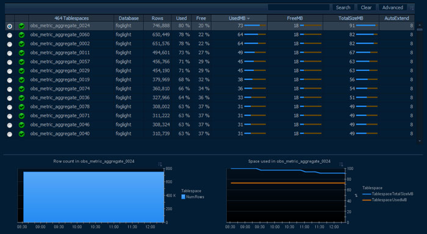The height and width of the screenshot is (234, 427).
Task: Click green status check of obs_metric_aggregate_0046
Action: (21, 125)
